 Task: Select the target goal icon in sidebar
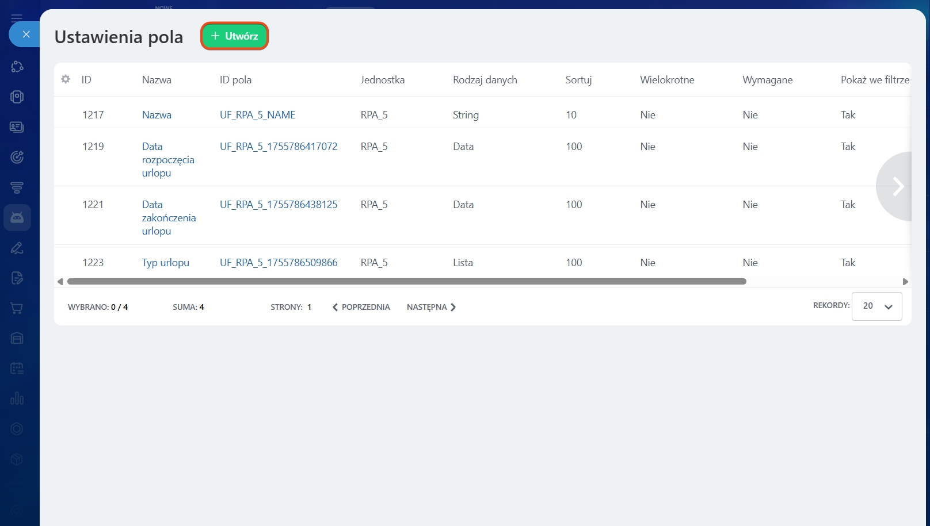click(x=17, y=157)
